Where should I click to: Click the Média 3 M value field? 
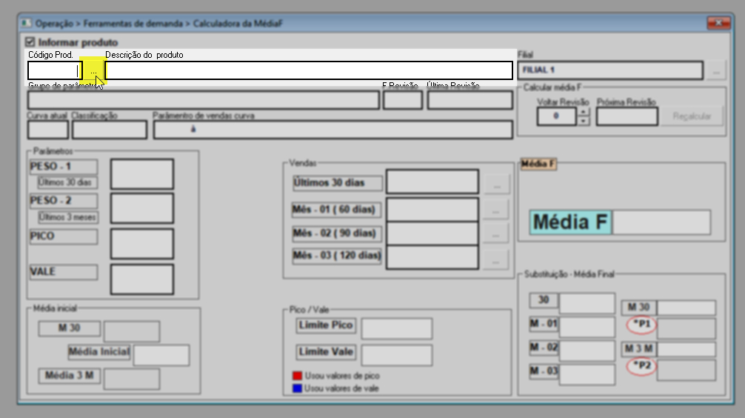(132, 379)
